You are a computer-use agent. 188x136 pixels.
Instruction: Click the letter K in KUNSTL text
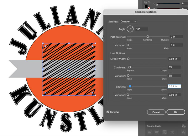pyautogui.click(x=21, y=95)
